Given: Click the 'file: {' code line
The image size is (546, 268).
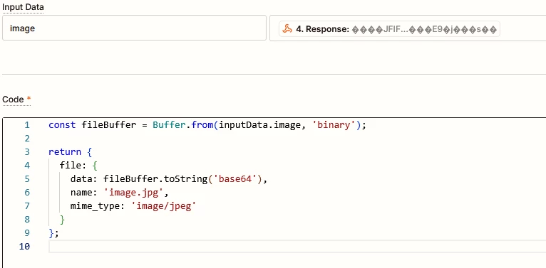Looking at the screenshot, I should (78, 165).
